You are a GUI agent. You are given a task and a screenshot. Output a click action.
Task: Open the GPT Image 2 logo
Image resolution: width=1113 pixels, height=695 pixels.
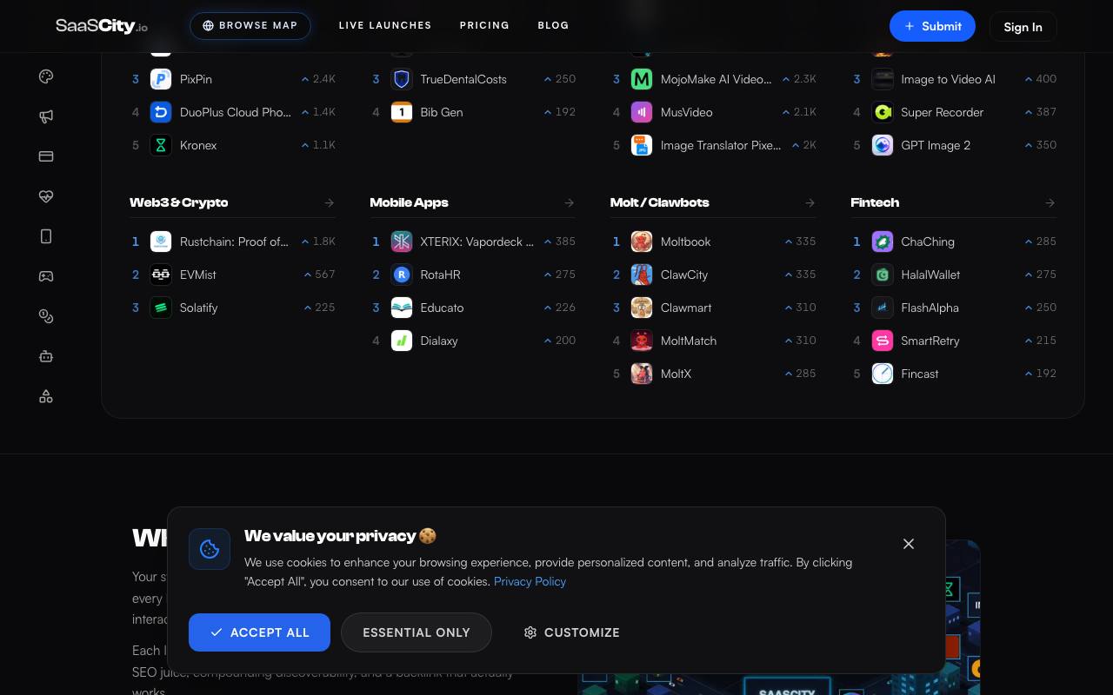point(883,145)
